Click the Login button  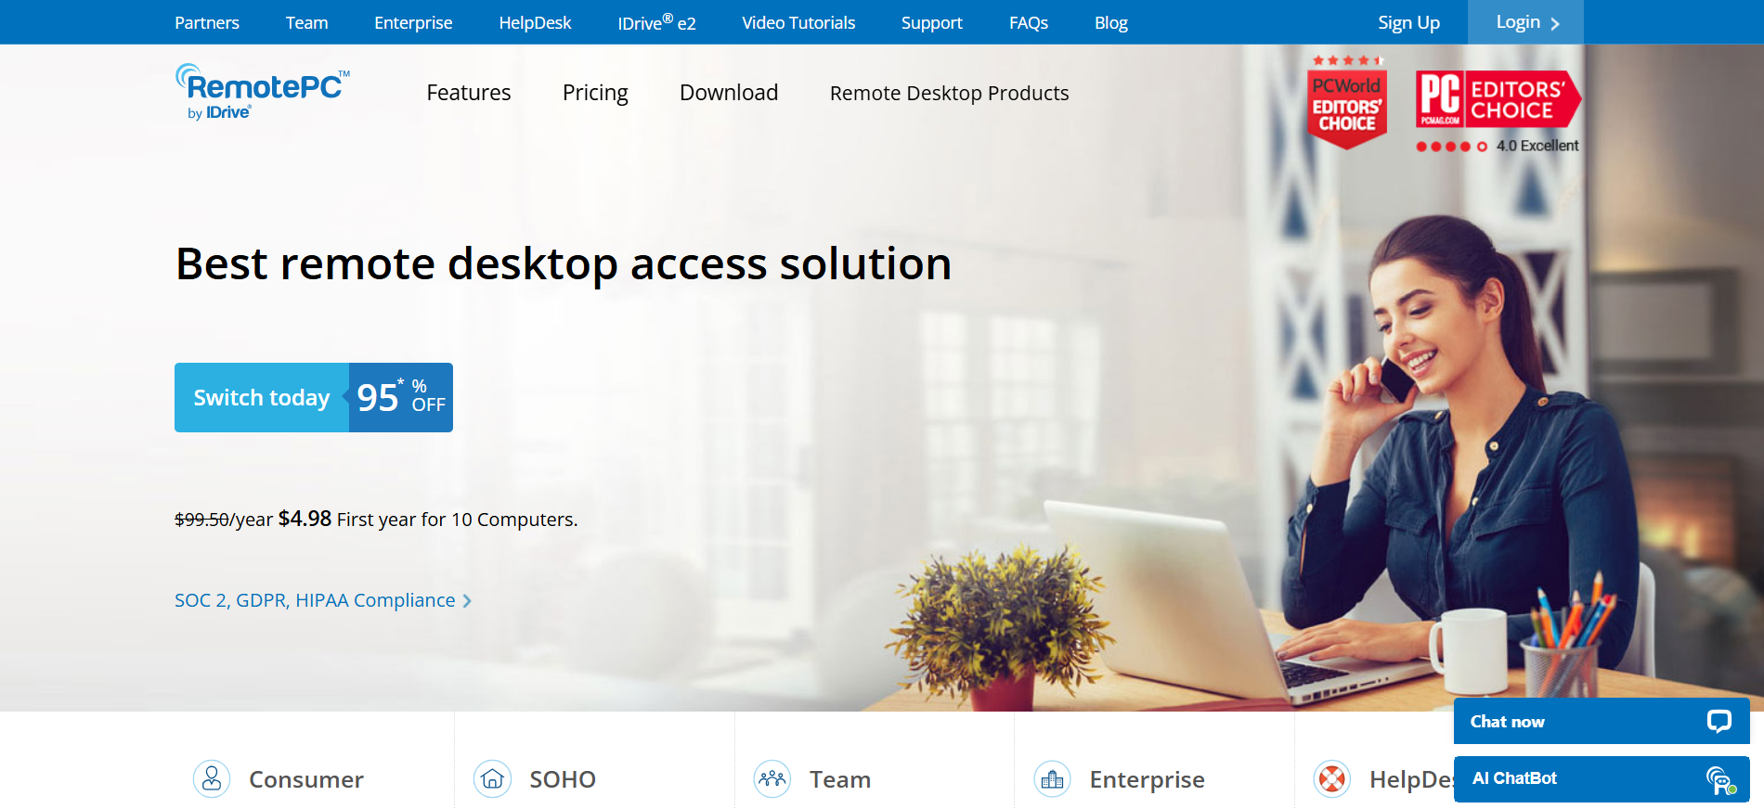(x=1525, y=22)
